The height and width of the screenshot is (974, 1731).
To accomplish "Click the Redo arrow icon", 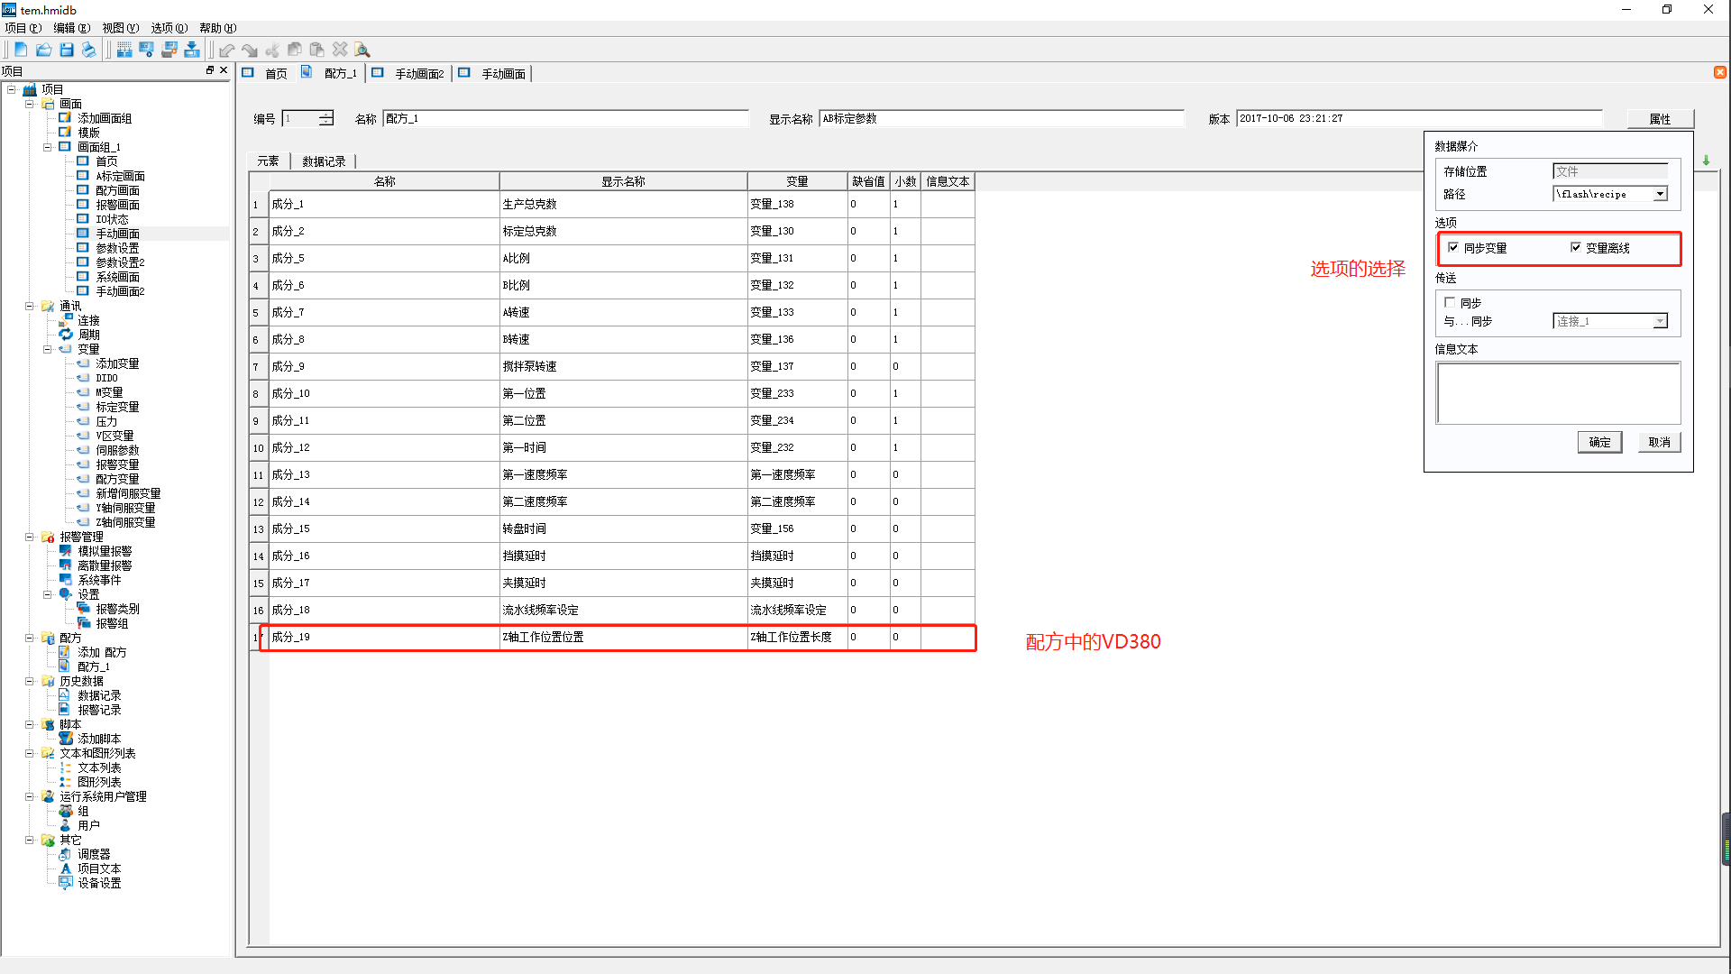I will pos(250,50).
